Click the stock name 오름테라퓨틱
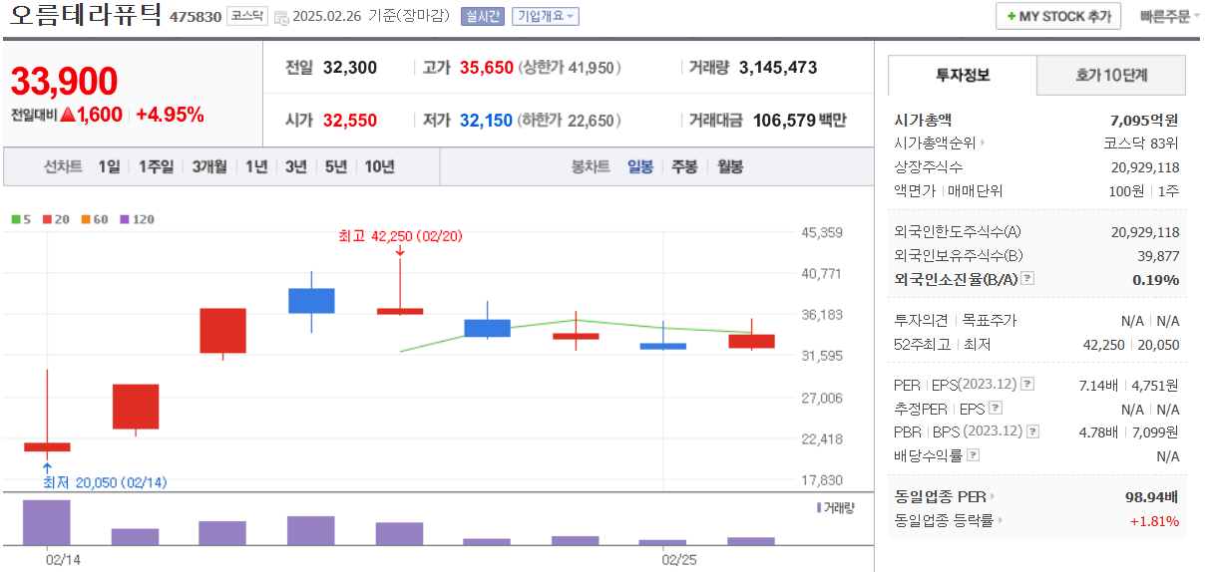Screen dimensions: 1207x572 point(84,17)
